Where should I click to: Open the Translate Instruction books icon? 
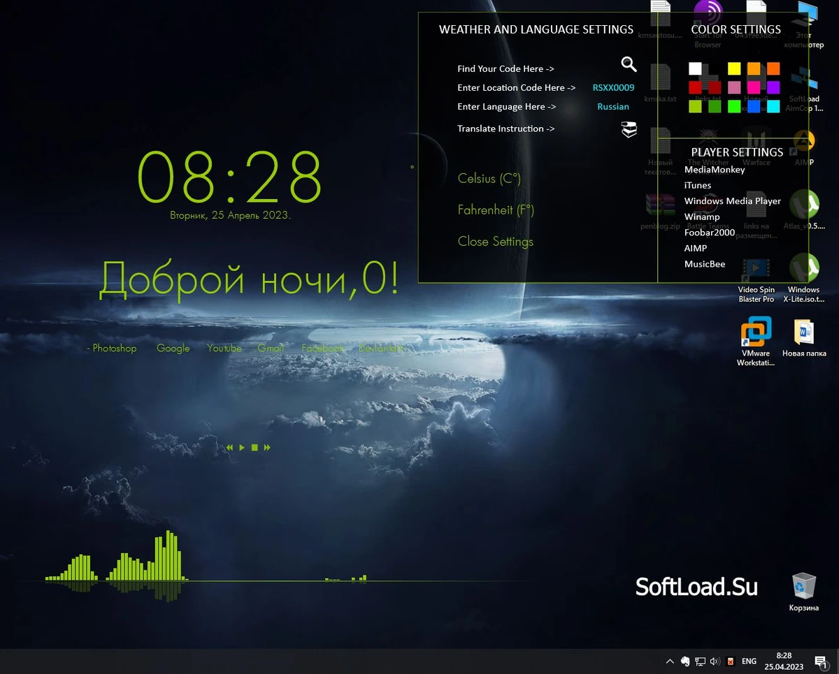click(629, 129)
